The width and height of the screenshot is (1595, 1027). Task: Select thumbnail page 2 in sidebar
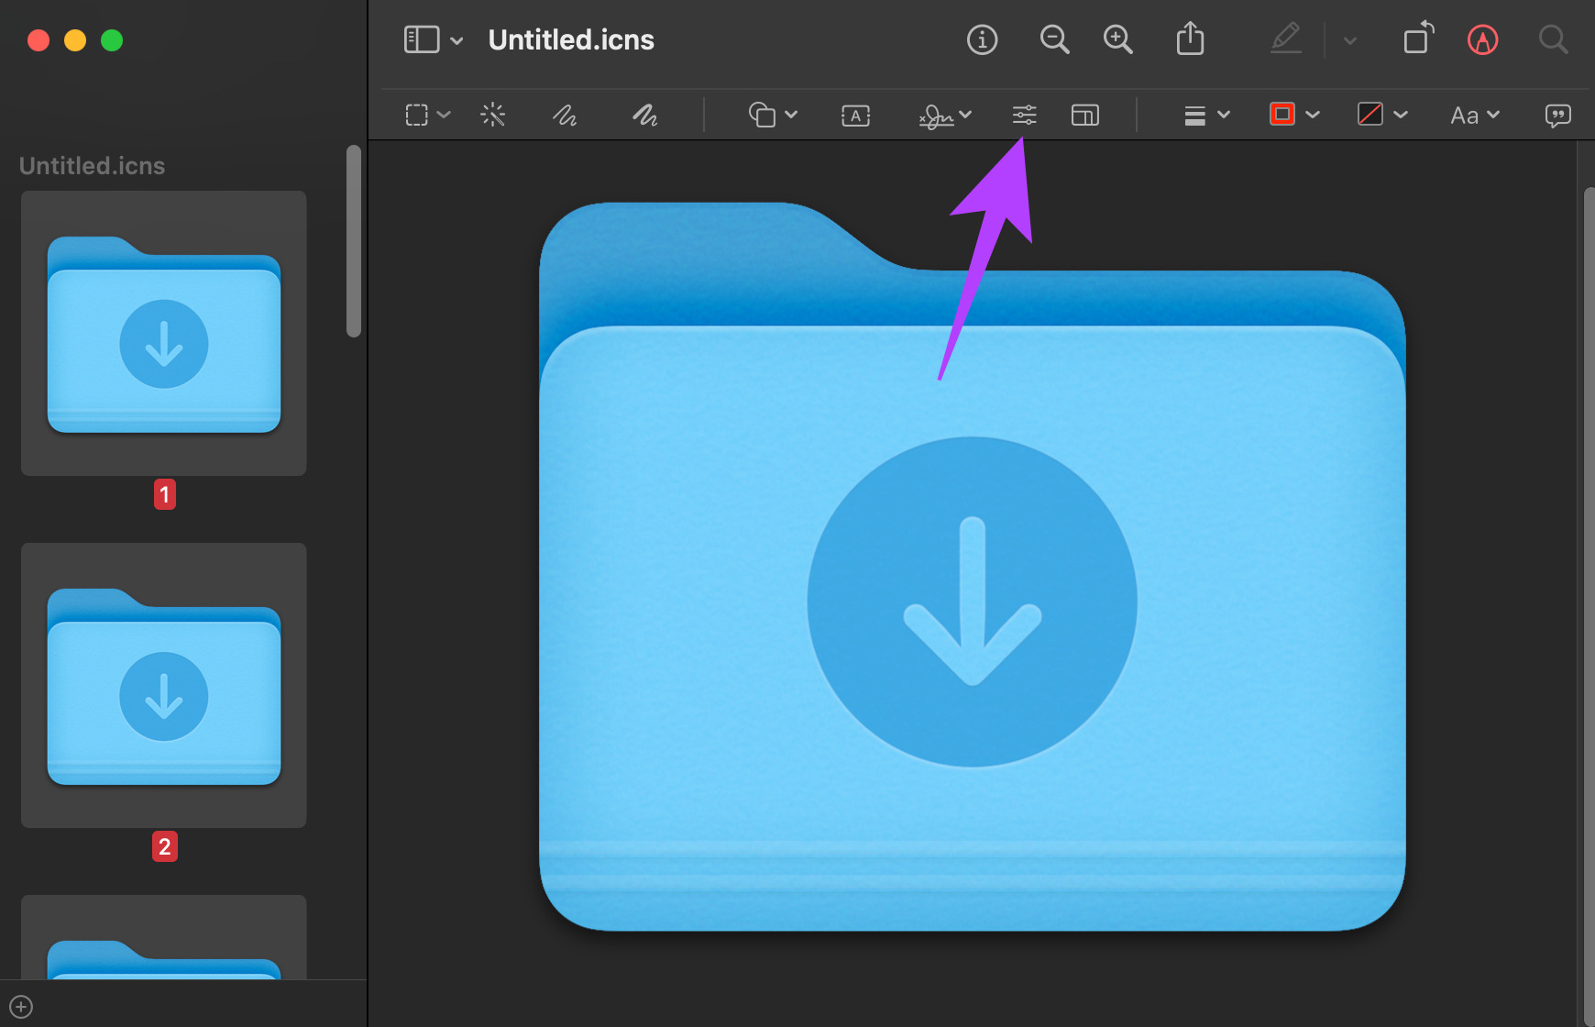[164, 685]
